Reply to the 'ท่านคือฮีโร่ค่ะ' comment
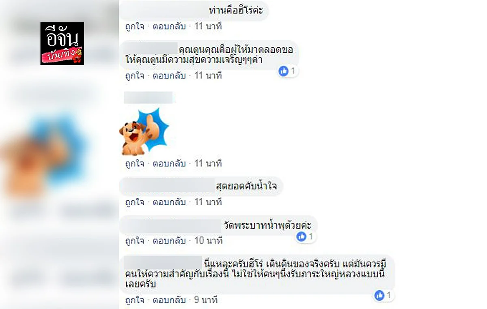The width and height of the screenshot is (487, 309). (x=169, y=27)
